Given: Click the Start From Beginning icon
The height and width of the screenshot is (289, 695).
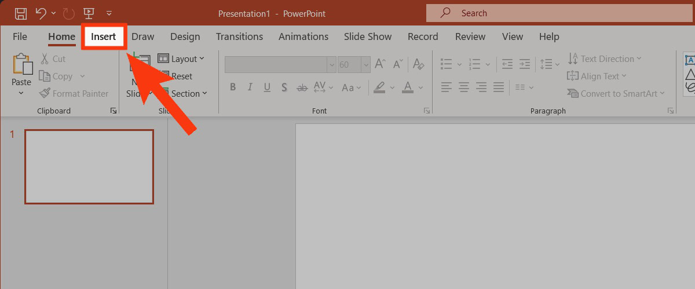Looking at the screenshot, I should coord(89,13).
